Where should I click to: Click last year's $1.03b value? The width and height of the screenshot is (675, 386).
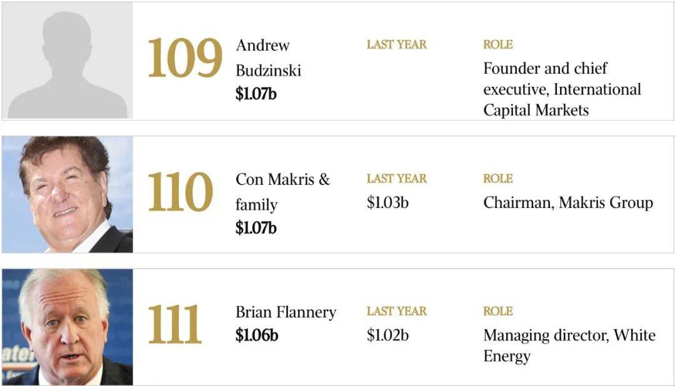pos(387,202)
